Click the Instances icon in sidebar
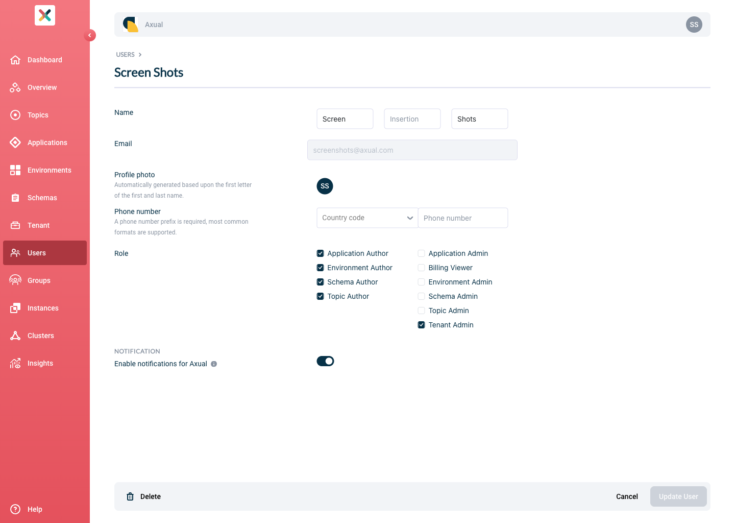This screenshot has height=523, width=735. point(15,308)
